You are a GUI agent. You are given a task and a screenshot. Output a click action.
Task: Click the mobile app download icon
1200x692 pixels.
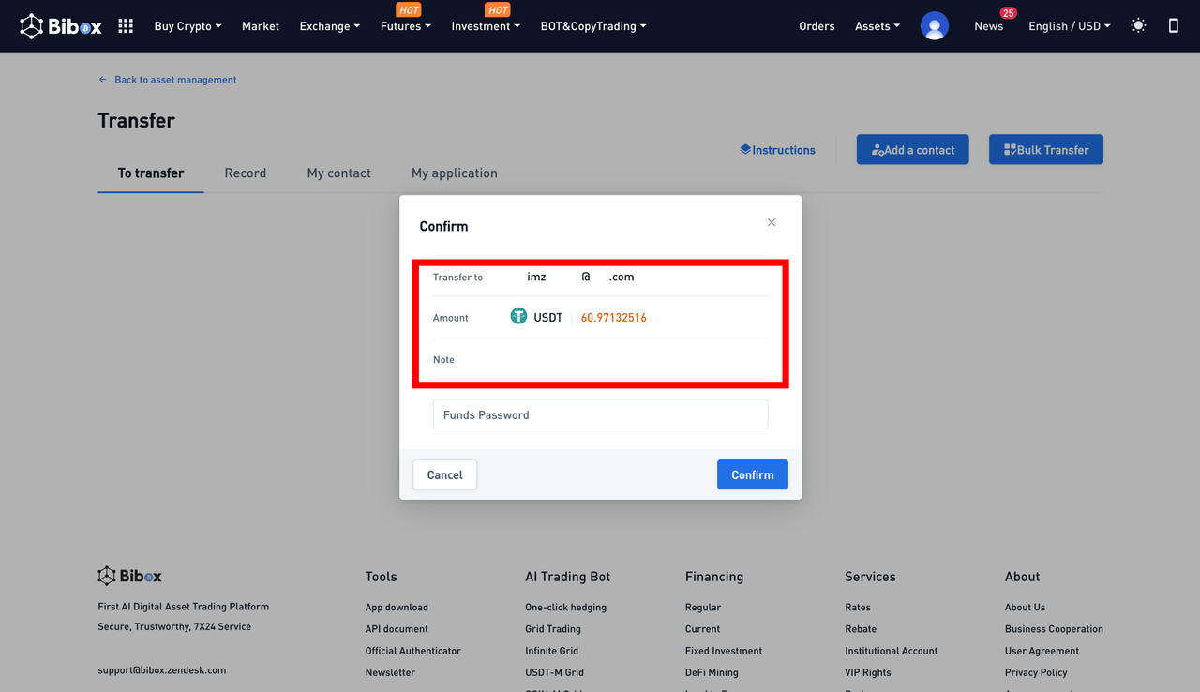pyautogui.click(x=1173, y=26)
